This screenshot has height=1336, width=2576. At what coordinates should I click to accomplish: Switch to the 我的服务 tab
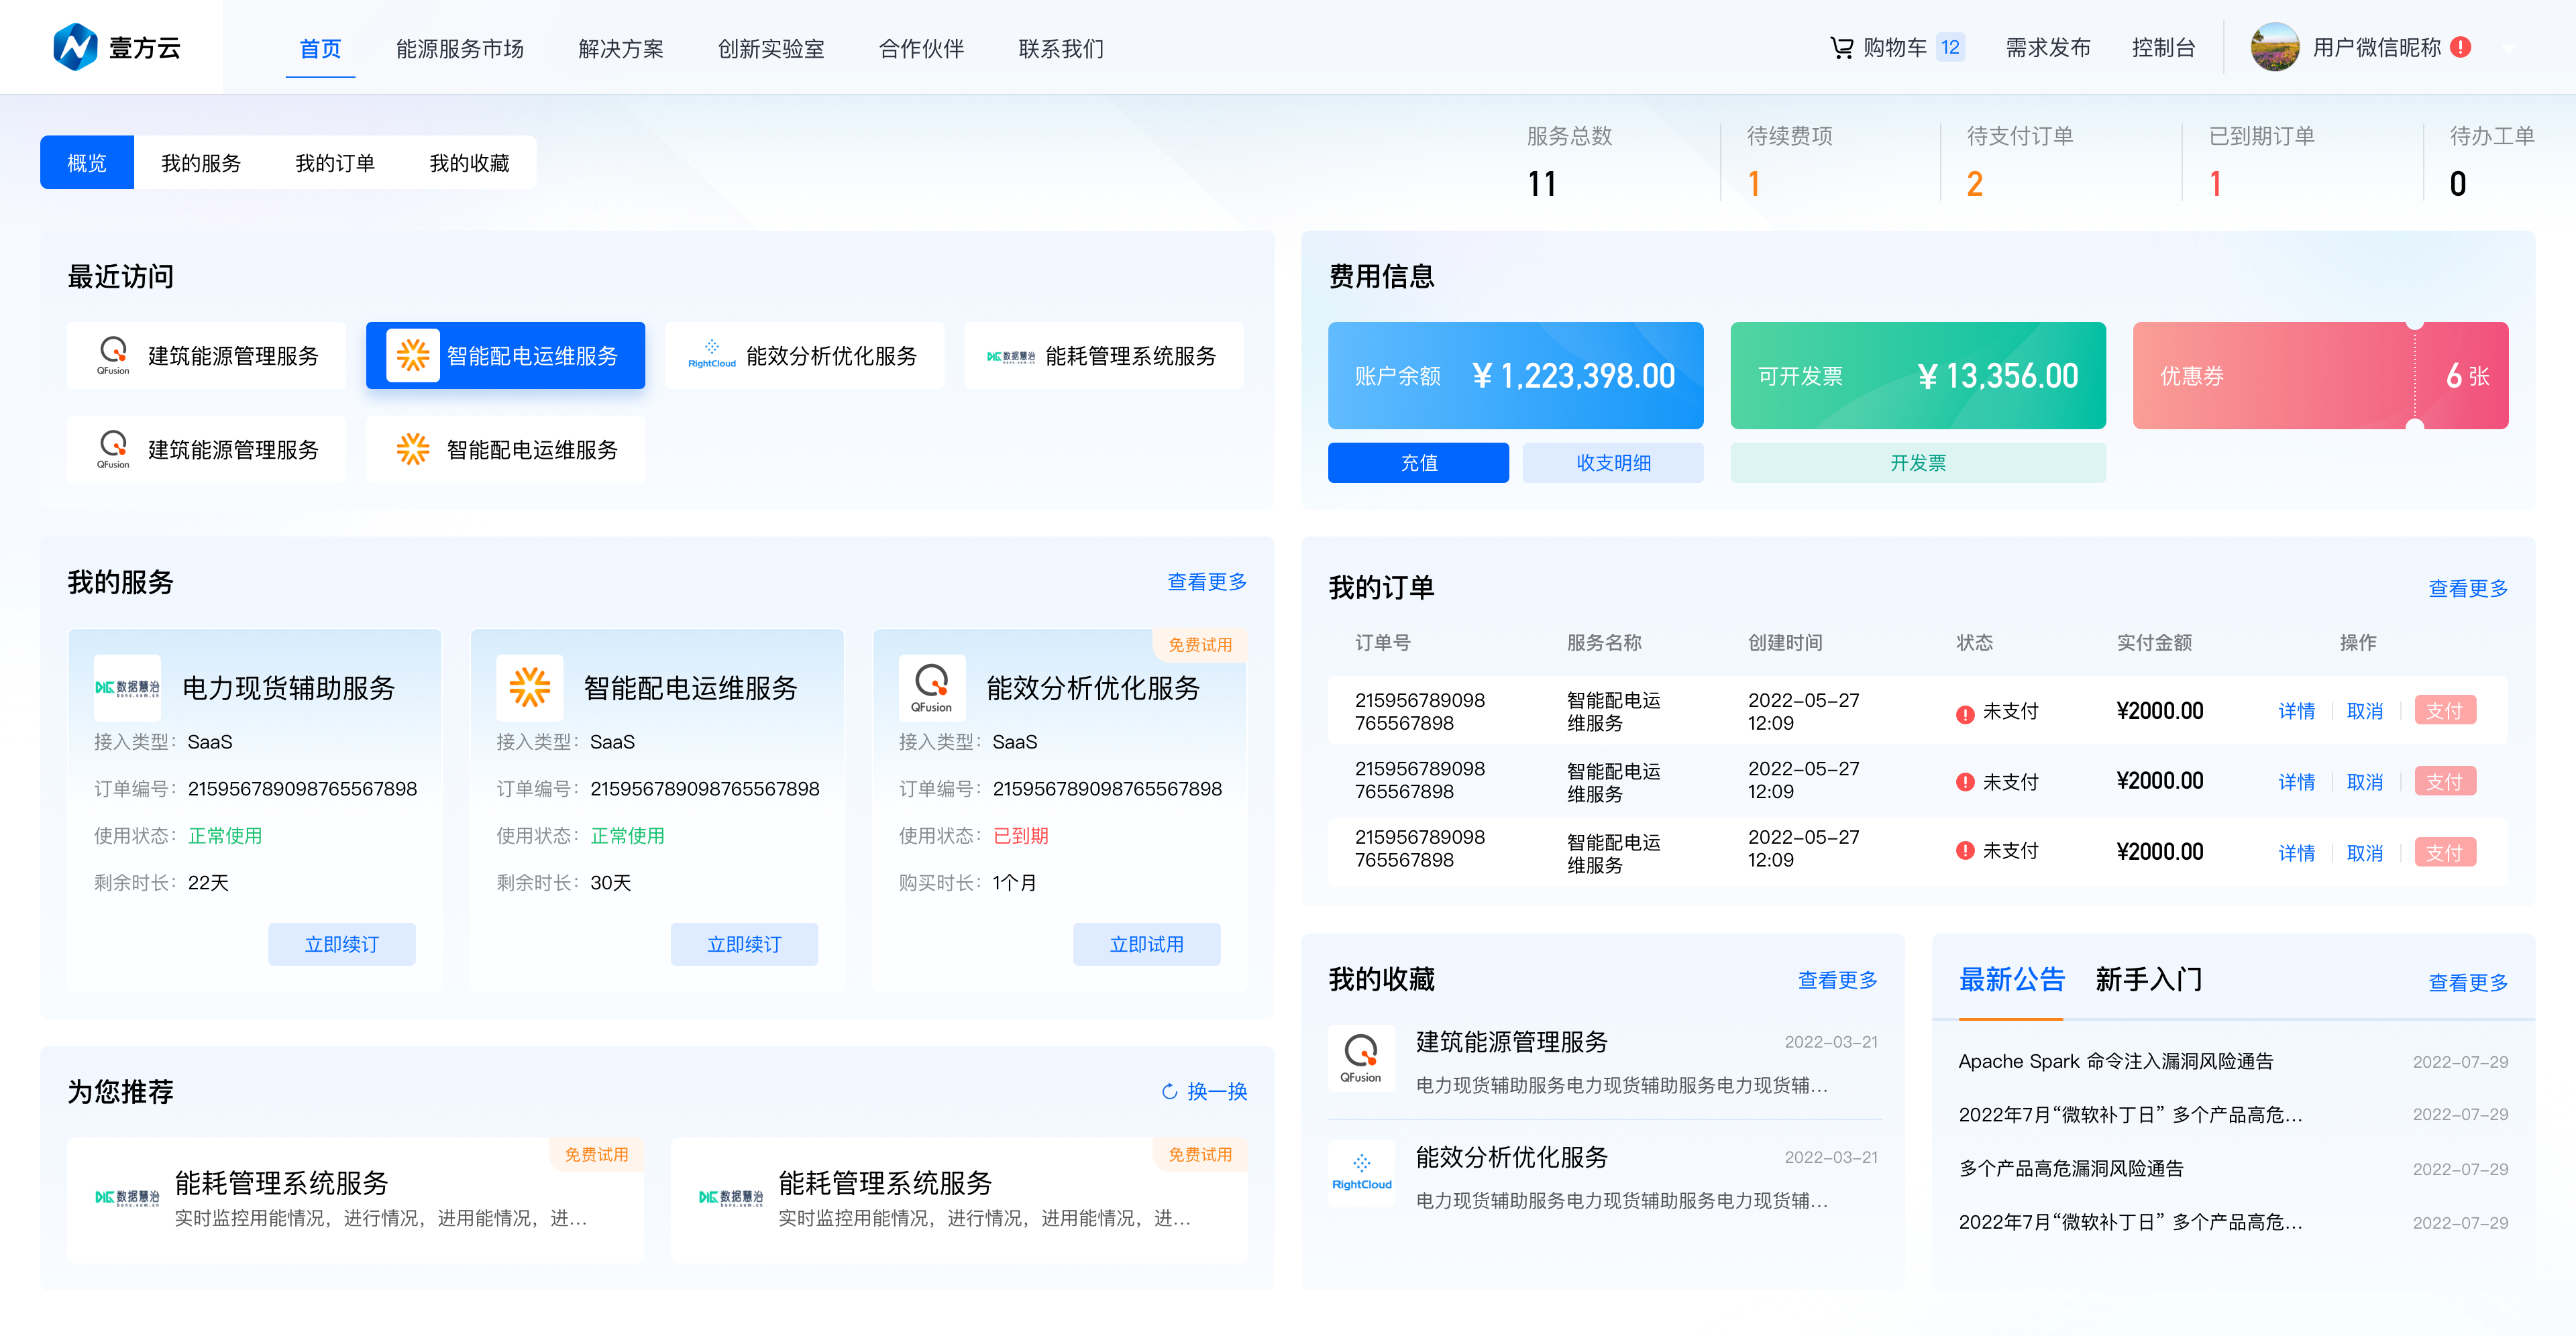pyautogui.click(x=201, y=162)
